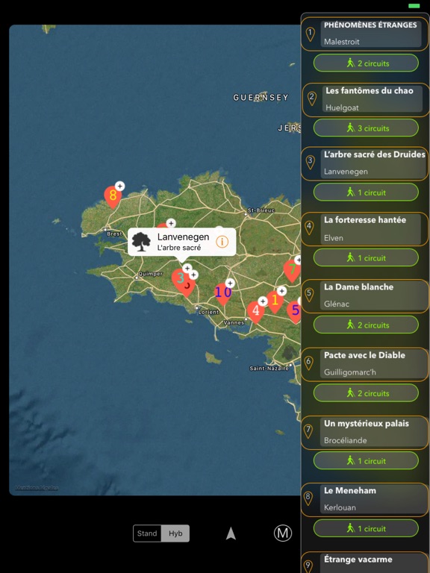This screenshot has height=573, width=430.
Task: Open 2 circuits under Guilligomarc'h
Action: (x=366, y=393)
